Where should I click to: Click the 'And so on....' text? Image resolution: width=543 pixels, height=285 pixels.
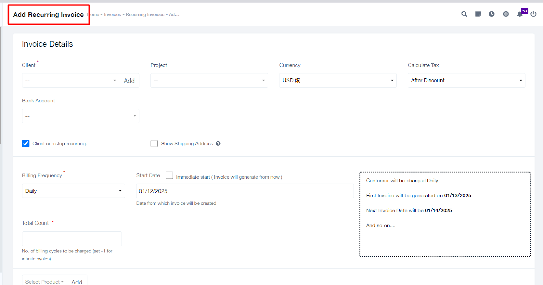coord(381,226)
